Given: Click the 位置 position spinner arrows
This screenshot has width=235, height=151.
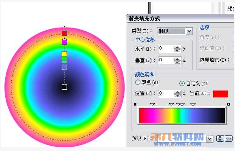Looking at the screenshot, I should tap(178, 94).
